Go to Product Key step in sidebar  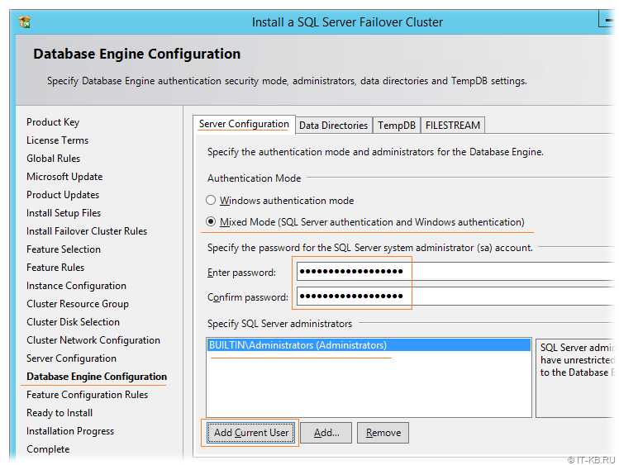click(x=53, y=122)
